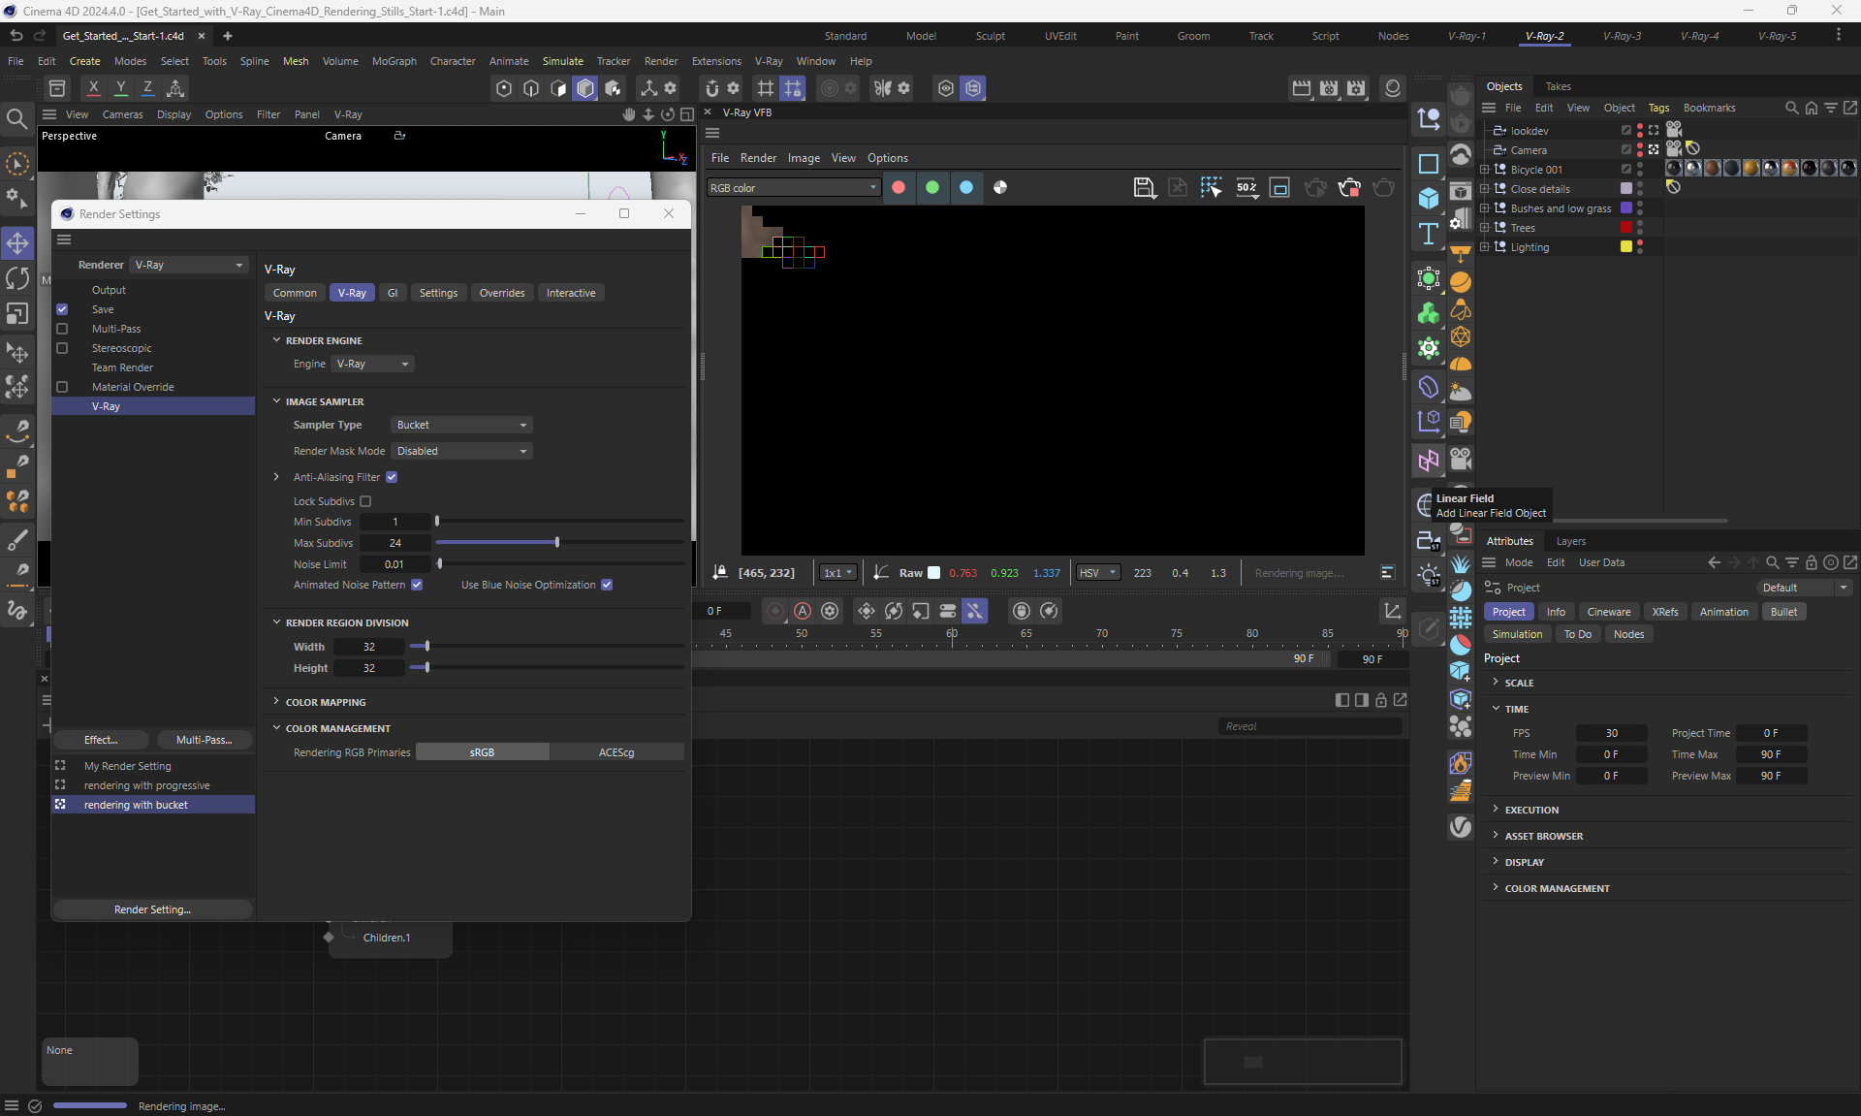The image size is (1861, 1116).
Task: Open the Simulate menu
Action: (562, 61)
